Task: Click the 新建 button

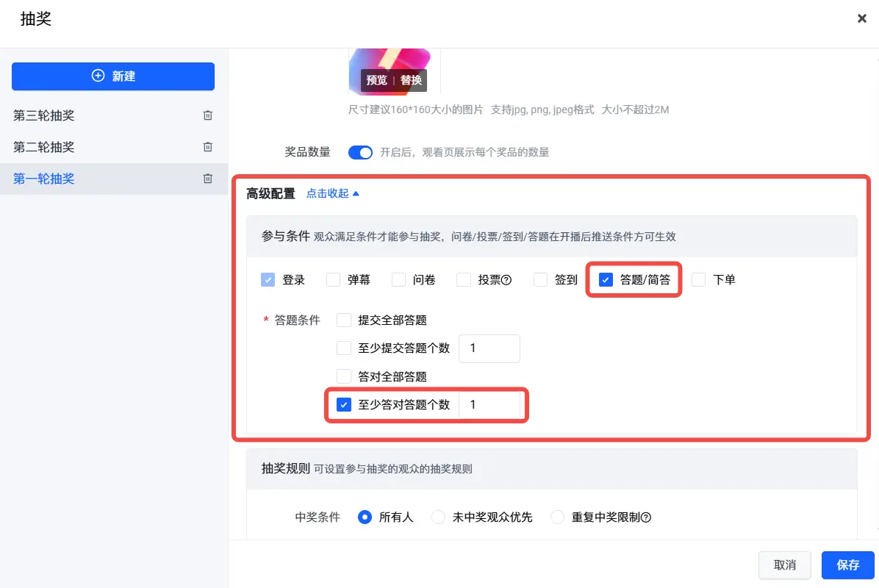Action: click(x=113, y=76)
